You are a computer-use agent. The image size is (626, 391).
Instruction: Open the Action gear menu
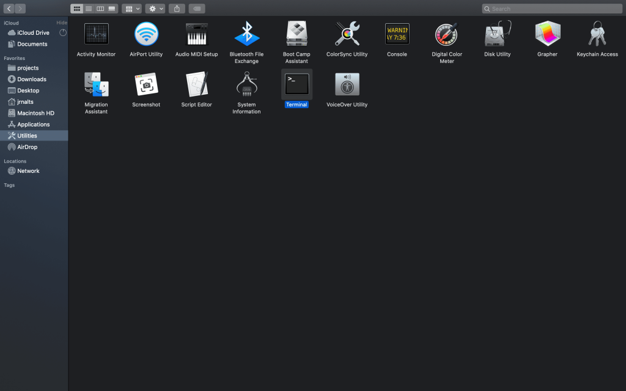155,9
